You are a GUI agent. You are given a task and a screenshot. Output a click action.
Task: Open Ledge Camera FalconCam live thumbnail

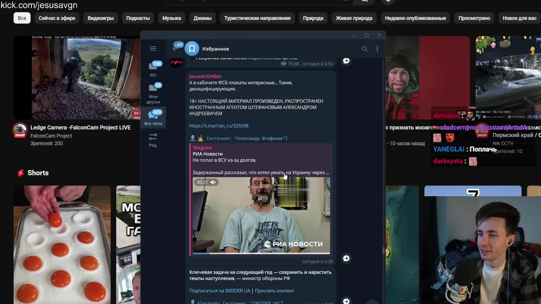(x=77, y=78)
